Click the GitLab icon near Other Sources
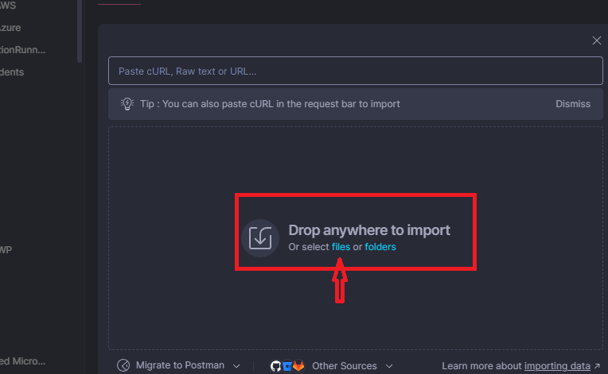The width and height of the screenshot is (608, 374). pyautogui.click(x=298, y=366)
